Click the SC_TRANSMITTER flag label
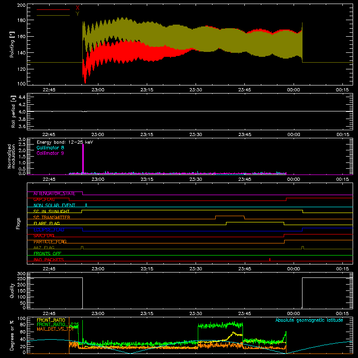Screen dimensions: 358x358 52,217
